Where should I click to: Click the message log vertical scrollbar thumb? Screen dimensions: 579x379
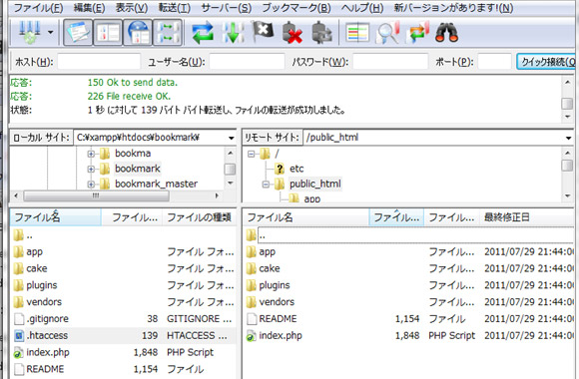(567, 104)
